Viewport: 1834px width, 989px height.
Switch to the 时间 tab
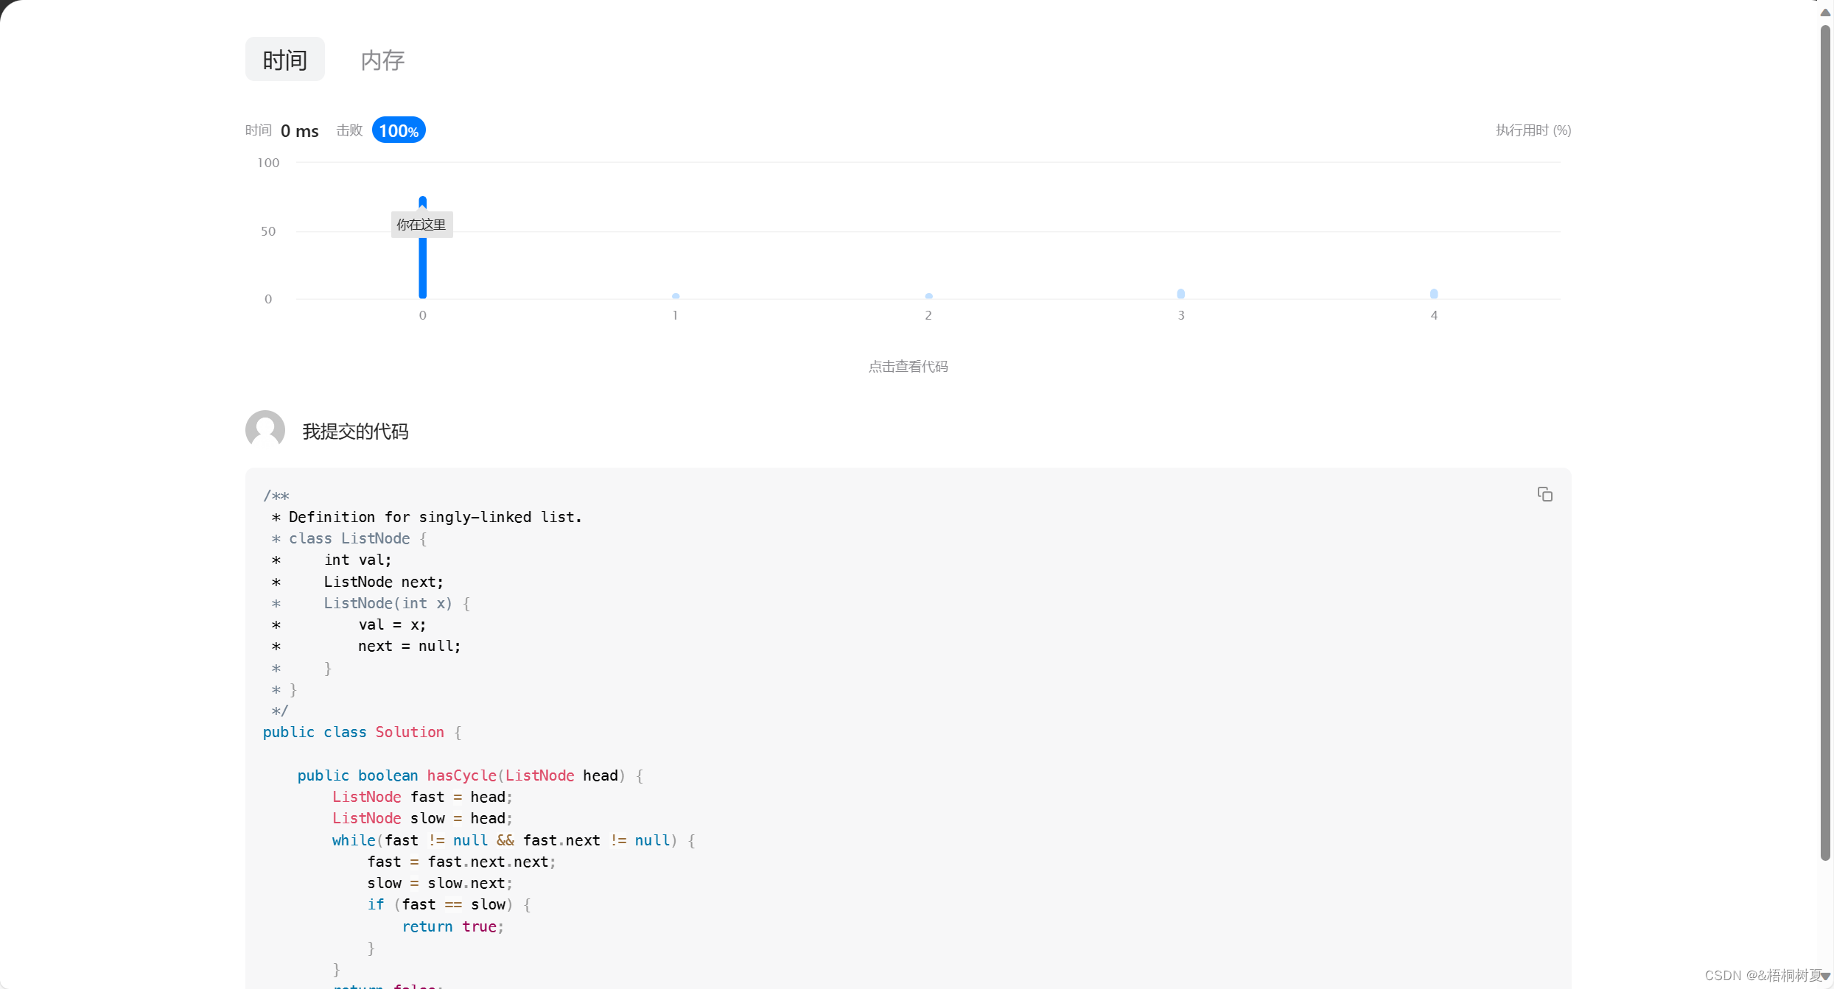[284, 60]
